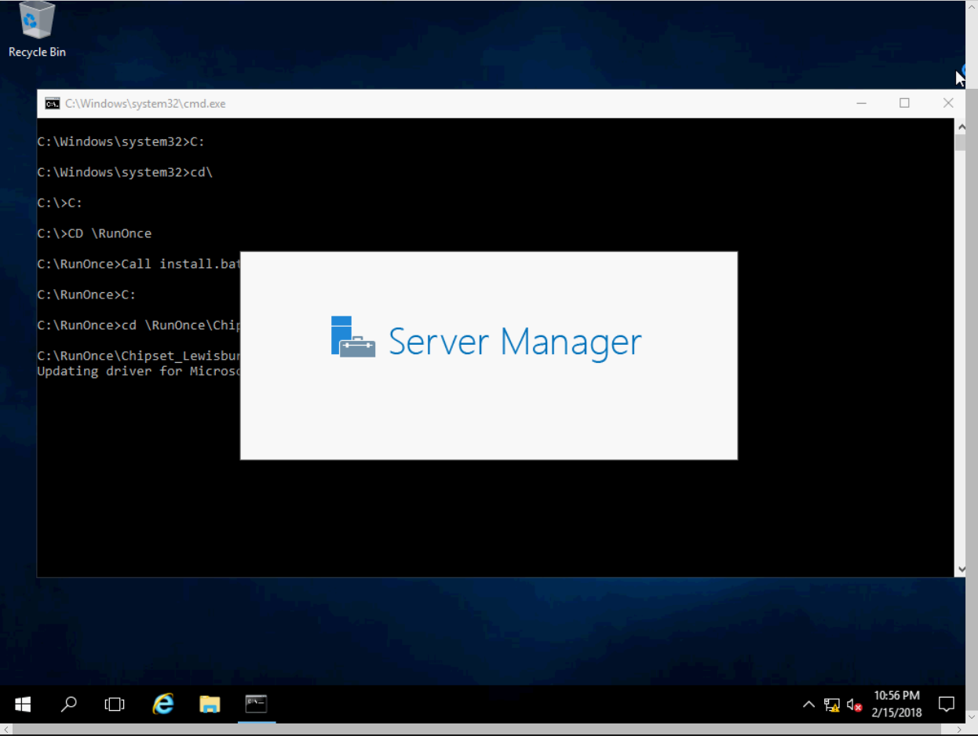Click the 'CD \RunOnce' command line
Viewport: 978px width, 736px height.
94,233
